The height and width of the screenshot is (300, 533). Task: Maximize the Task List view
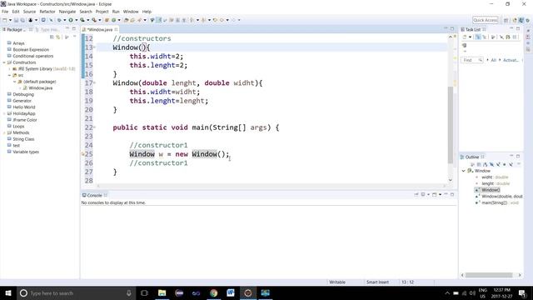coord(518,29)
